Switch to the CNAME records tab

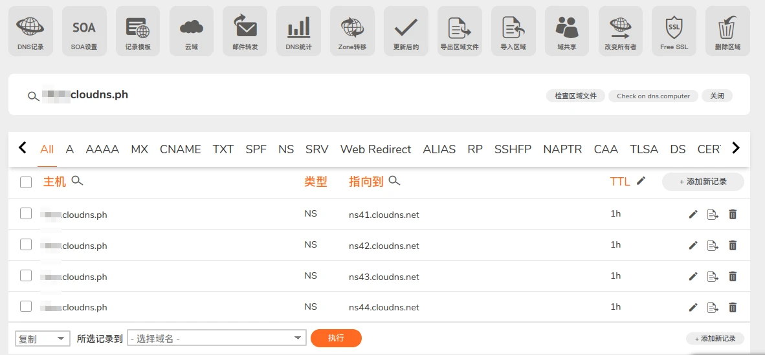pyautogui.click(x=181, y=149)
